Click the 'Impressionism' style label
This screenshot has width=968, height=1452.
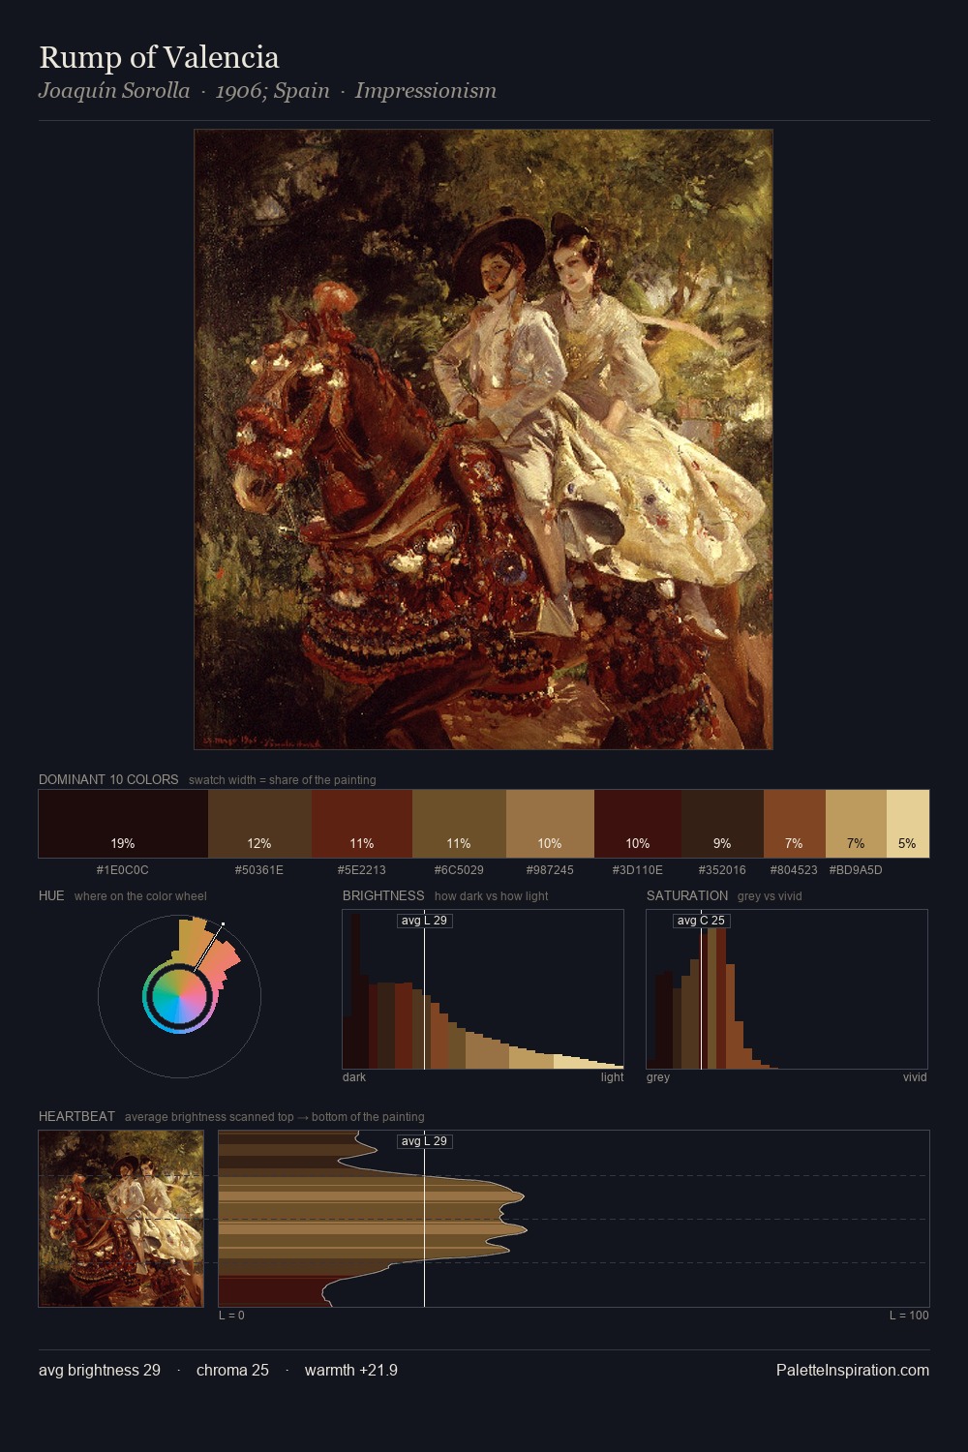[x=426, y=91]
